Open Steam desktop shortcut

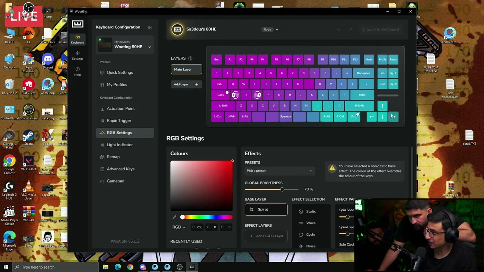tap(28, 138)
